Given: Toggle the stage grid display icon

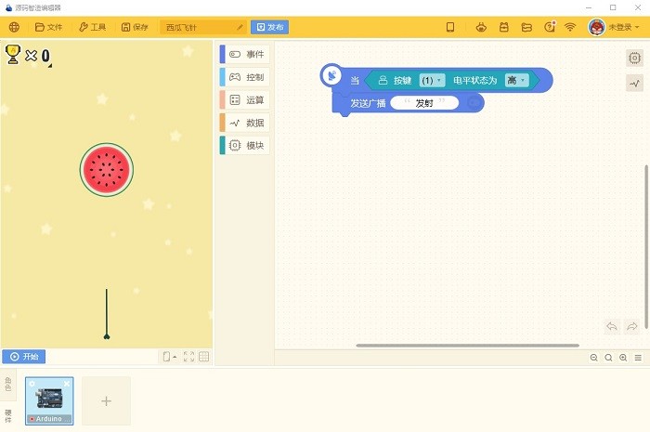Looking at the screenshot, I should [x=204, y=357].
